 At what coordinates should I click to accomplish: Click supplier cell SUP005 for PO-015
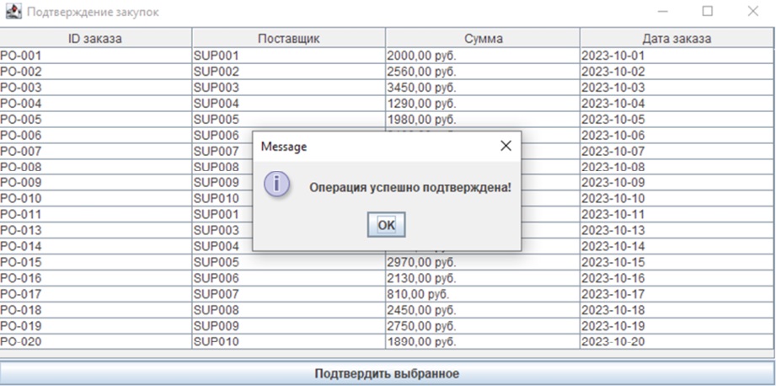pyautogui.click(x=288, y=263)
